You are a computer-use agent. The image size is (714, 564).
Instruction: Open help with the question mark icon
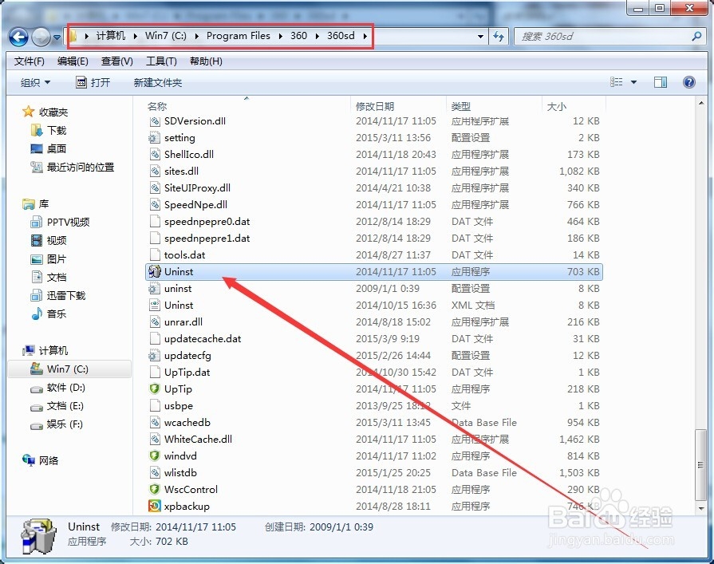pyautogui.click(x=689, y=82)
